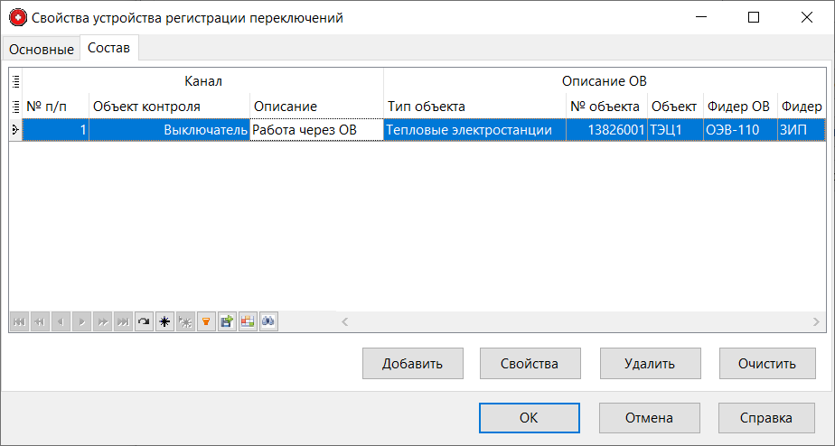Click the refresh arrow icon in grid navigator
Screen dimensions: 835x446
(x=143, y=321)
